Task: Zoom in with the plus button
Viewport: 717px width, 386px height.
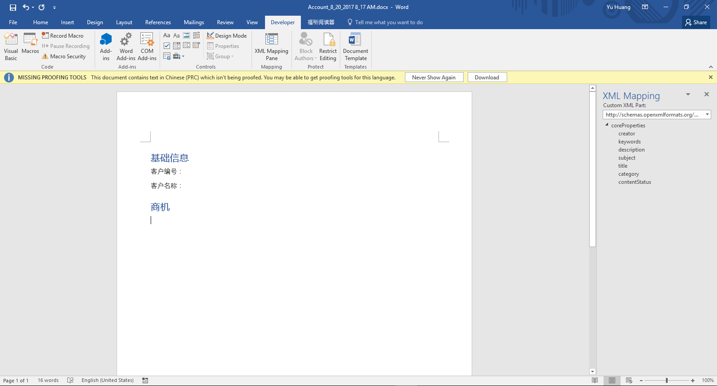Action: click(692, 380)
